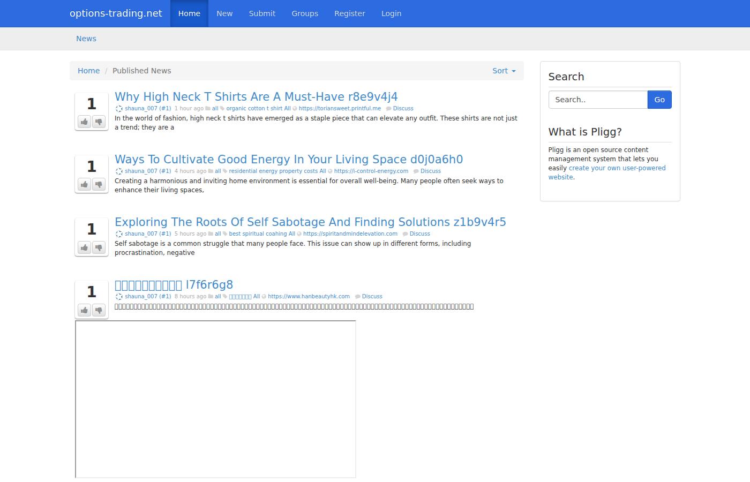Open the Submit page
The height and width of the screenshot is (482, 750).
tap(262, 13)
